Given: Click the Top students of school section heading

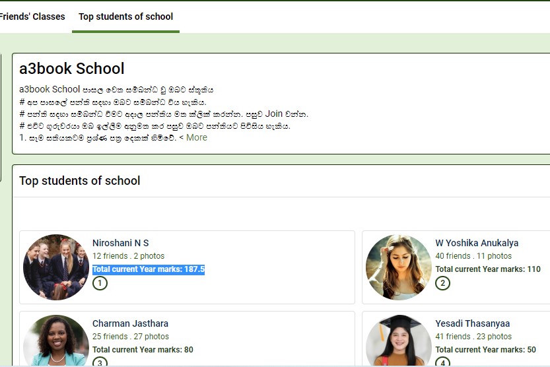Looking at the screenshot, I should click(x=80, y=181).
